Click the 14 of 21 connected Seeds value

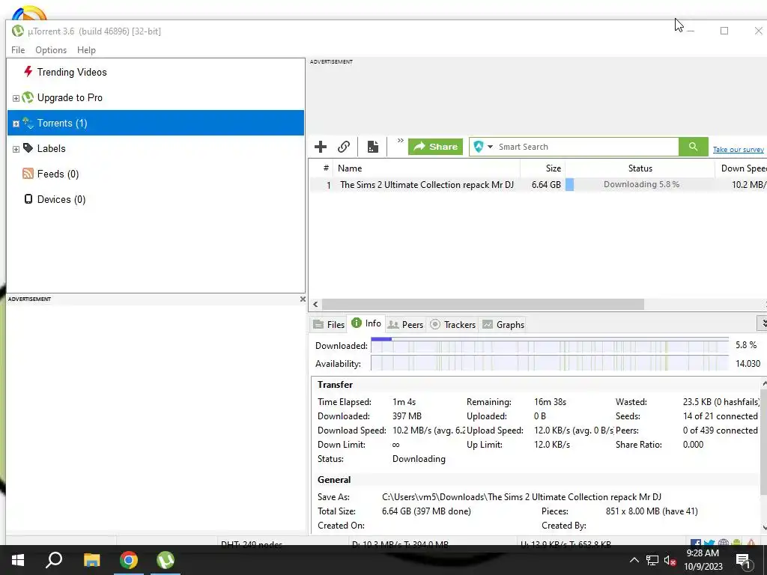[x=720, y=416]
